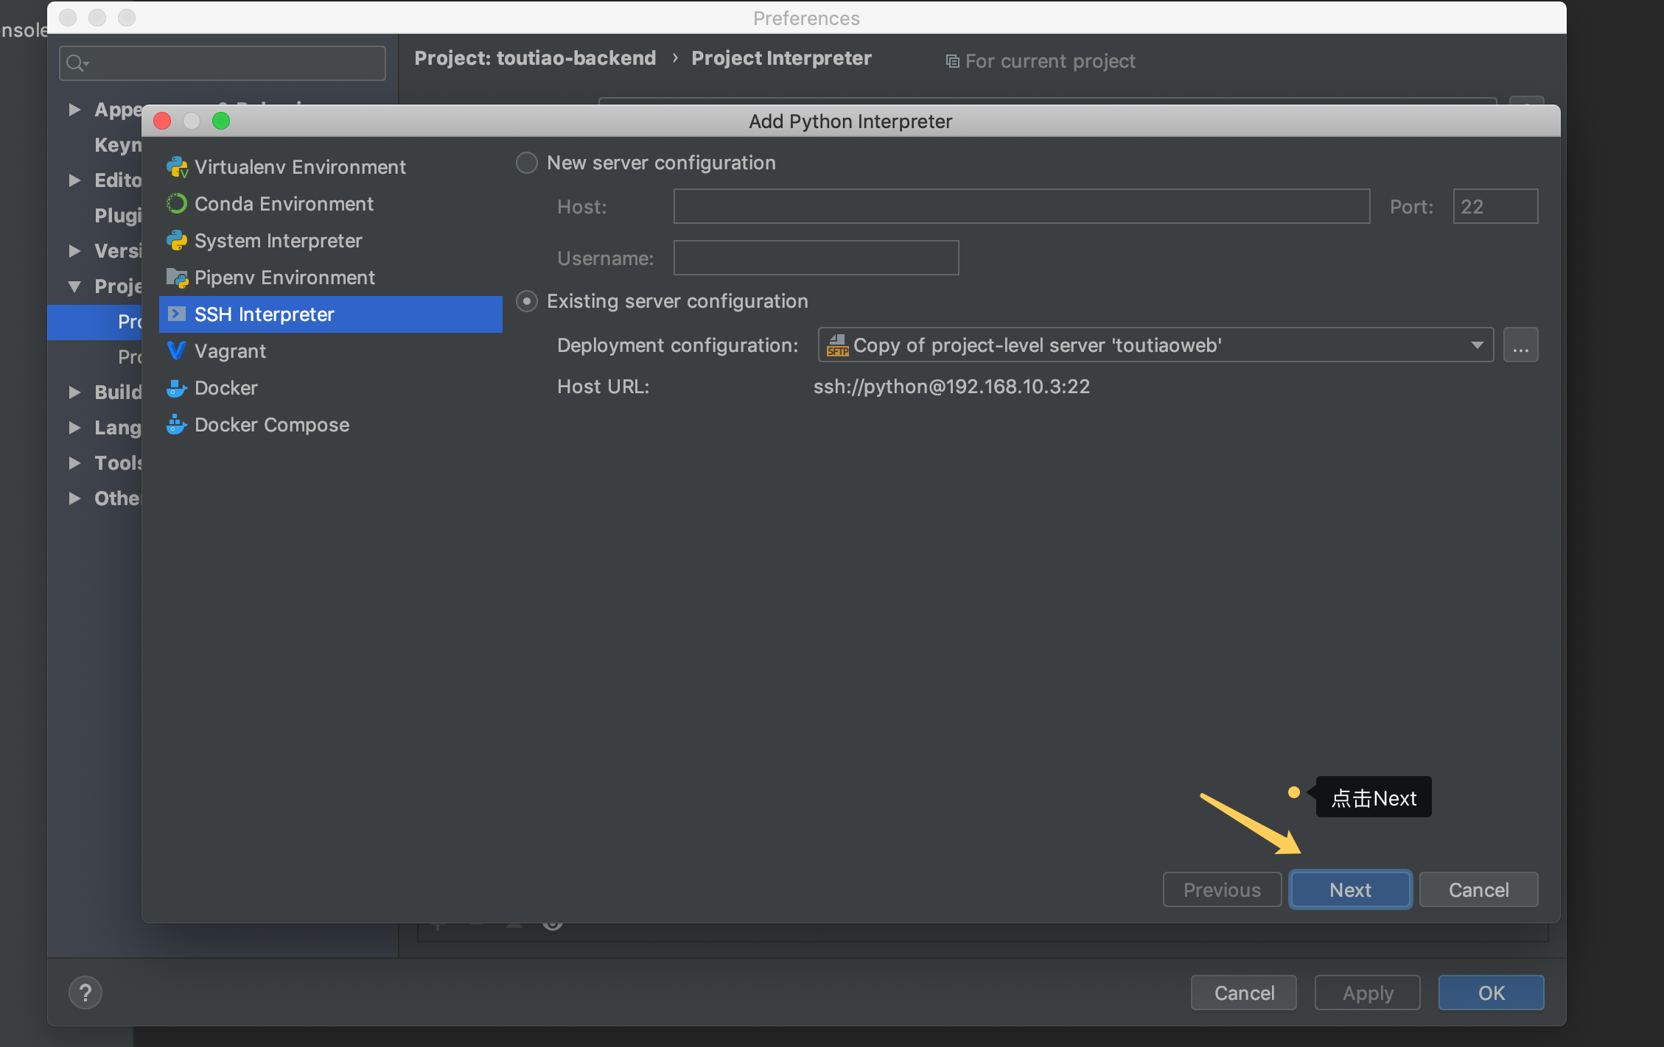Select Virtualenv Environment python icon
Image resolution: width=1664 pixels, height=1047 pixels.
177,167
